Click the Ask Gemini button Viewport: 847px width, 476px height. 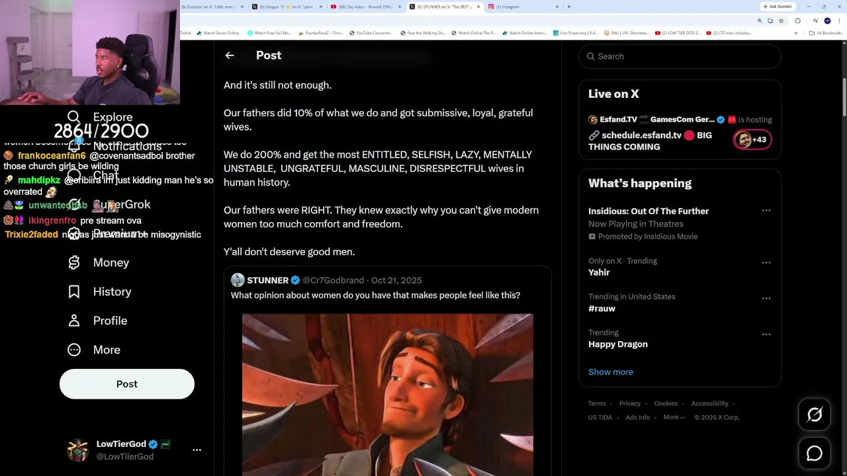click(x=778, y=7)
